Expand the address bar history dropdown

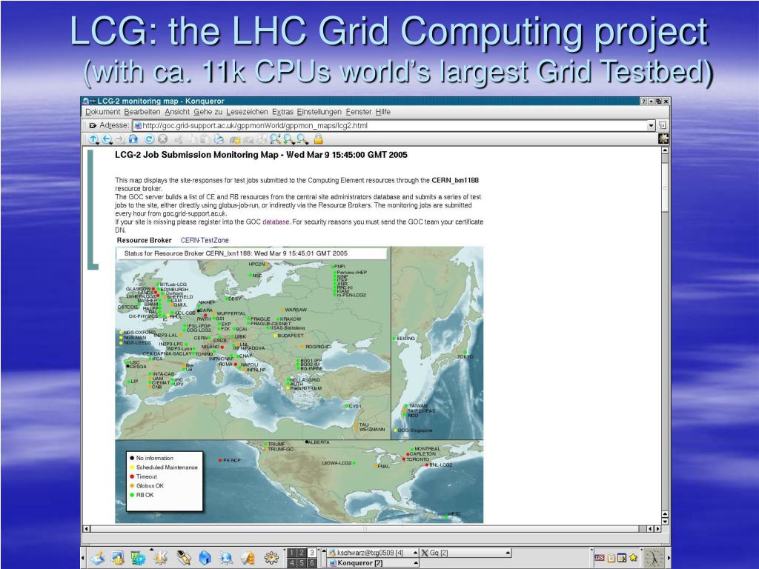tap(651, 126)
